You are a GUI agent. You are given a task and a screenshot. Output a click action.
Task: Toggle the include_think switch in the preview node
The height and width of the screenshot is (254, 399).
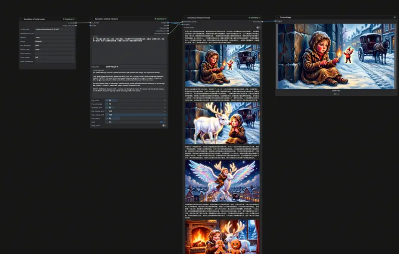tap(258, 27)
